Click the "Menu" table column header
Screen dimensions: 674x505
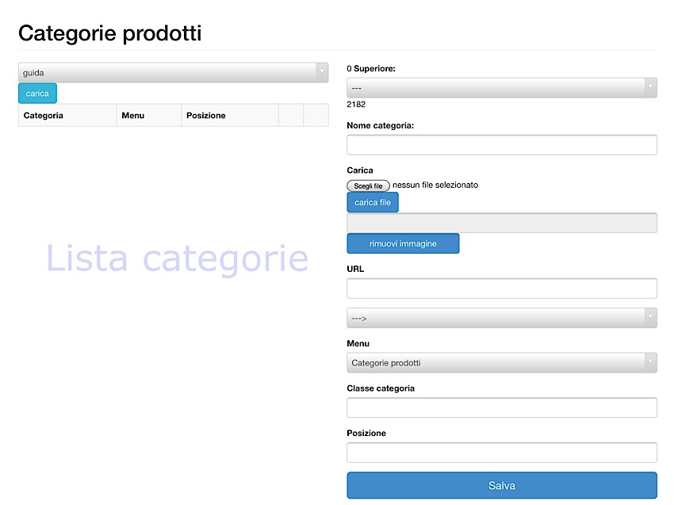pos(132,115)
